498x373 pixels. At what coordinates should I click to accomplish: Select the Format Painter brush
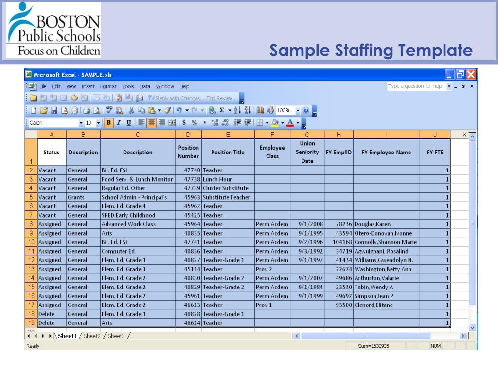point(167,110)
